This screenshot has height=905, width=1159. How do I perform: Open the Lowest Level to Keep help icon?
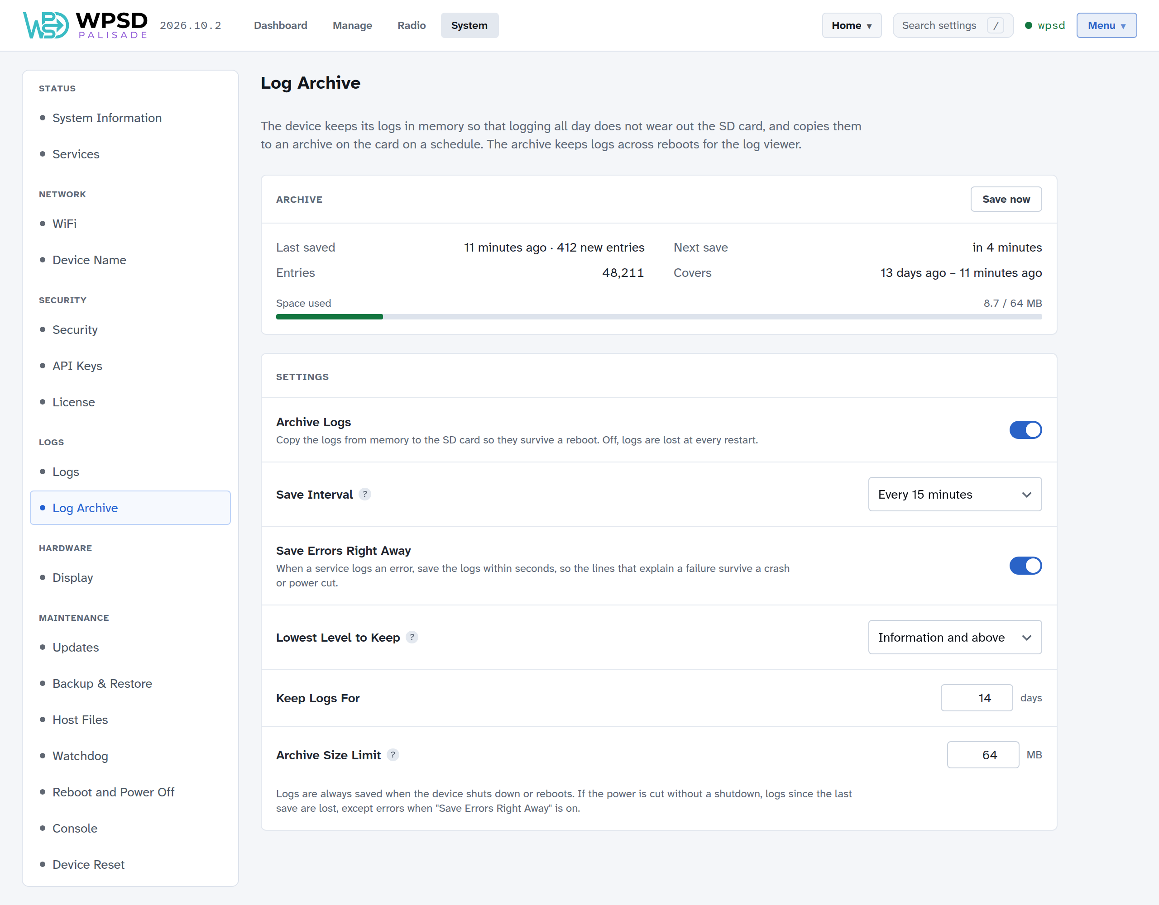(412, 637)
